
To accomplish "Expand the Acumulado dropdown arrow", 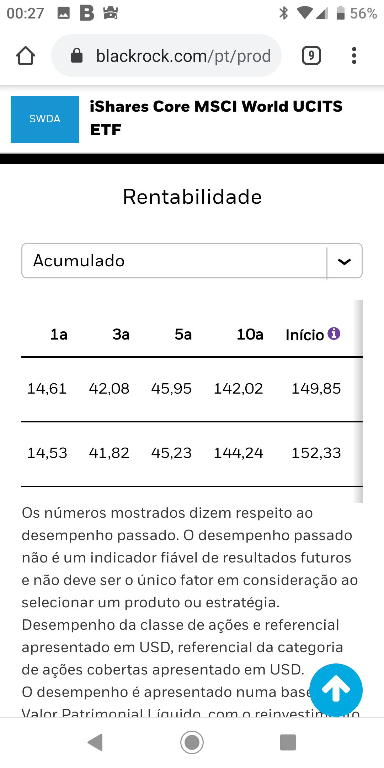I will (344, 261).
